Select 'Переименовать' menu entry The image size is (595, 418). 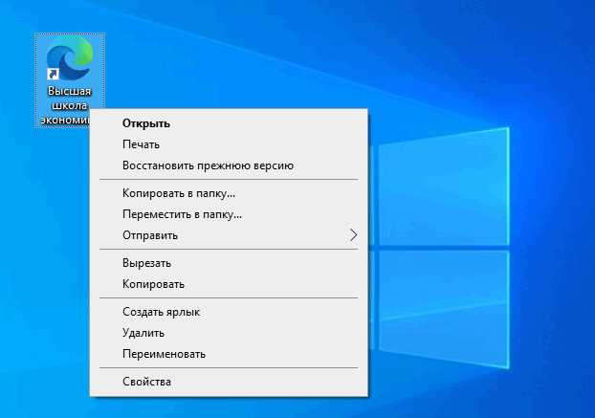pos(229,354)
